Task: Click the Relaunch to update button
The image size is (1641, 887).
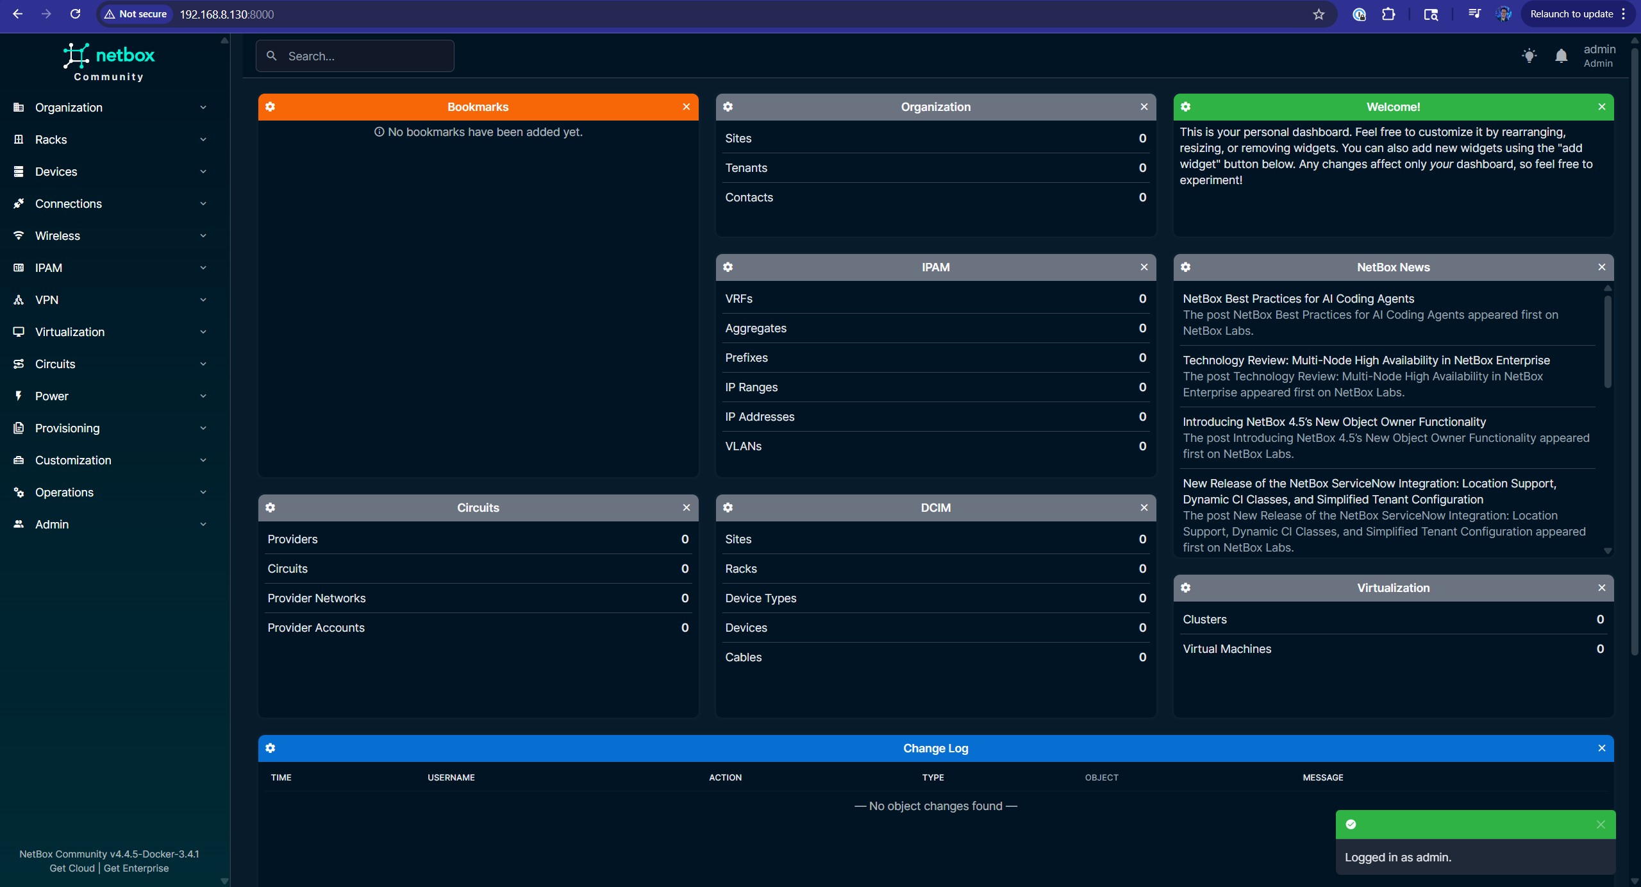Action: (1570, 13)
